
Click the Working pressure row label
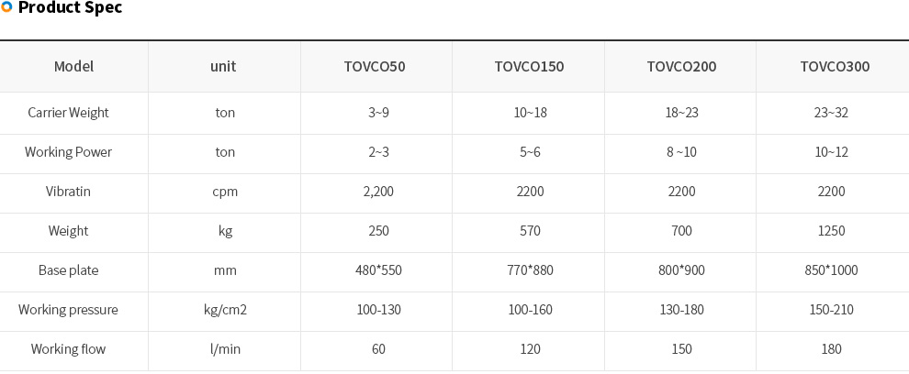click(x=68, y=309)
